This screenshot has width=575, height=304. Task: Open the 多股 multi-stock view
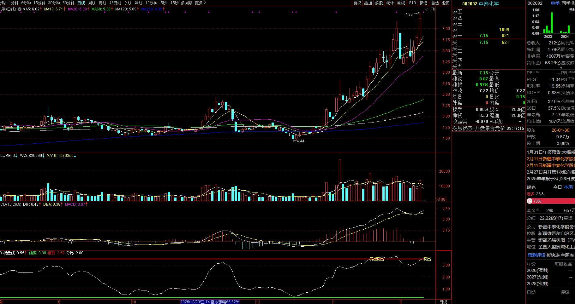point(379,3)
